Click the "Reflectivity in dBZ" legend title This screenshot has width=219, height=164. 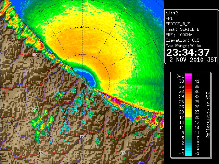click(x=208, y=115)
